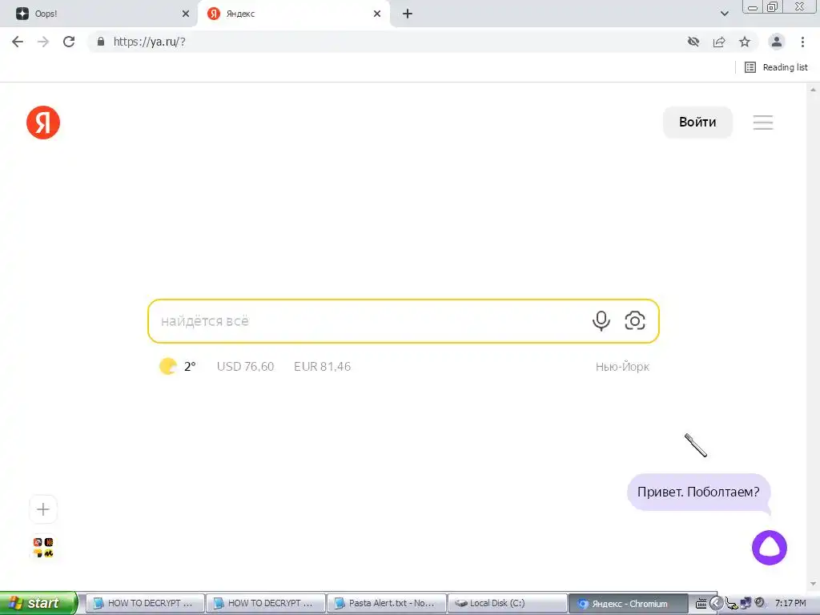The width and height of the screenshot is (820, 615).
Task: Click the Яндекс - Chromium taskbar button
Action: pos(628,603)
